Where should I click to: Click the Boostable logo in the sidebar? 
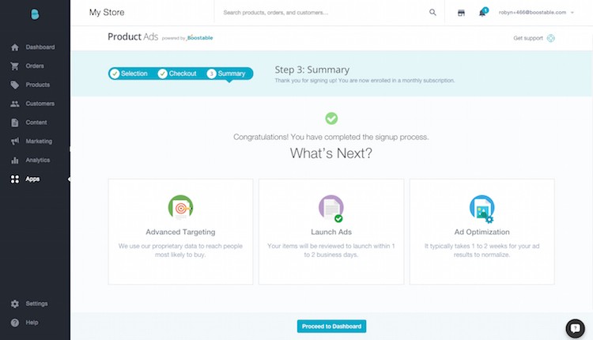(35, 14)
